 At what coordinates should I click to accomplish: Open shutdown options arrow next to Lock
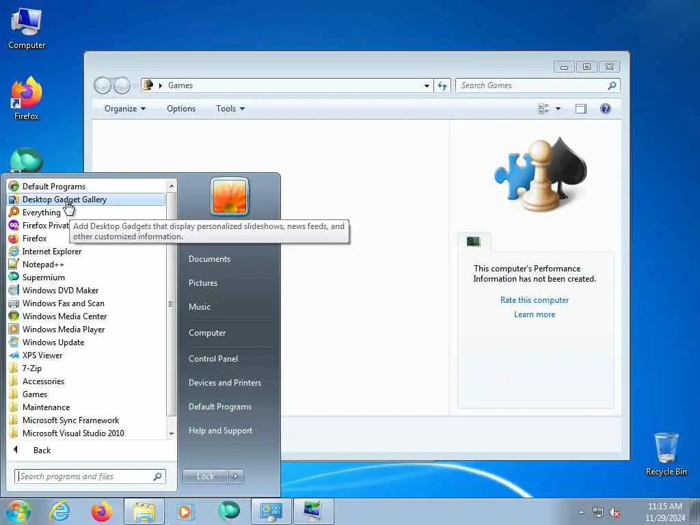point(236,476)
